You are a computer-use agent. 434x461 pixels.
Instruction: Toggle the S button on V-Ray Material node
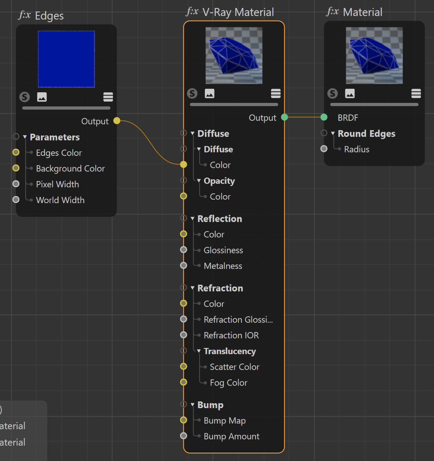tap(192, 94)
